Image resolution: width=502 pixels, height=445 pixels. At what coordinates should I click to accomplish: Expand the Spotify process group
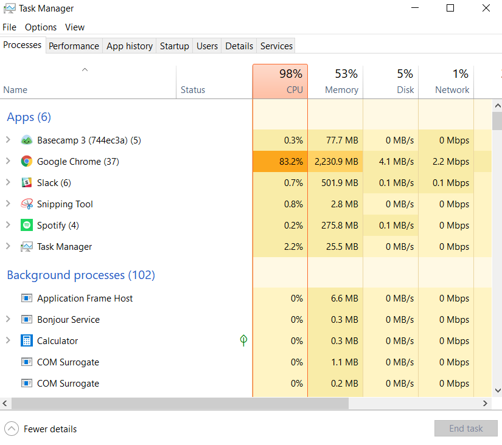tap(8, 225)
